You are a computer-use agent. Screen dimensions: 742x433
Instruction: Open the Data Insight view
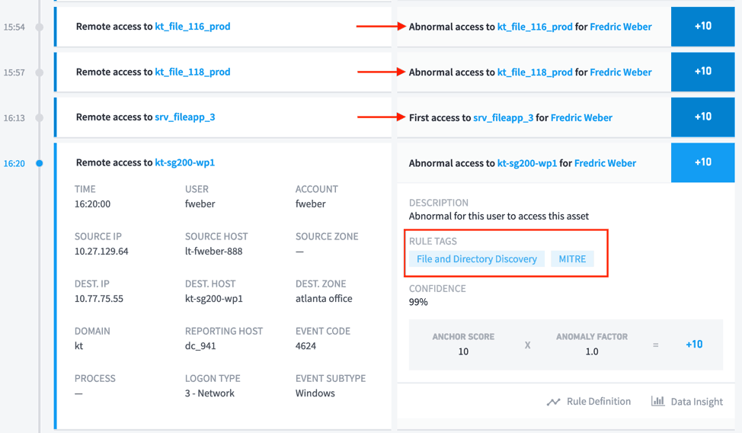pos(696,402)
